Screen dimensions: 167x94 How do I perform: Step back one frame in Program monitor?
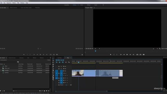(x=124, y=55)
